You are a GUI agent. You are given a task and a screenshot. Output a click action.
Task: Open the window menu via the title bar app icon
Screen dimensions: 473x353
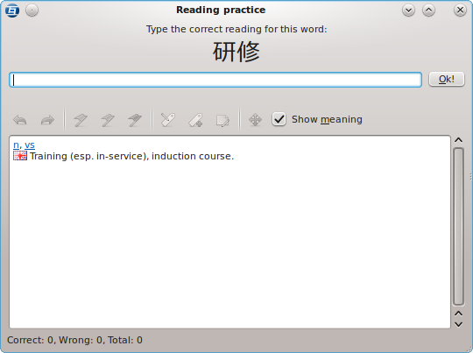pos(12,11)
